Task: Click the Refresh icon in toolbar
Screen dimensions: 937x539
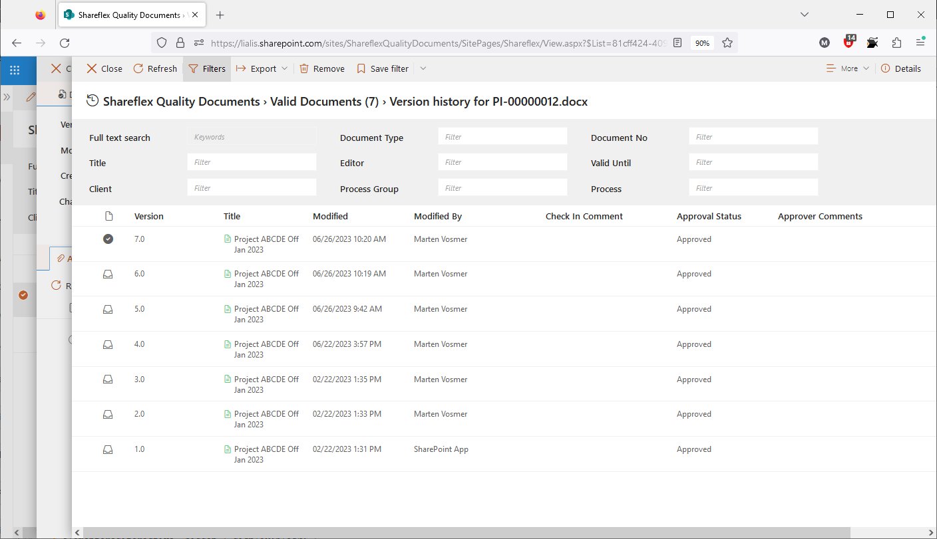Action: (x=138, y=68)
